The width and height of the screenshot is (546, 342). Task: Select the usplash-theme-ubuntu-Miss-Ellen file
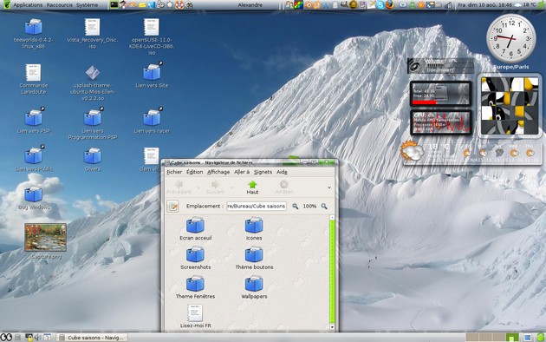coord(93,82)
